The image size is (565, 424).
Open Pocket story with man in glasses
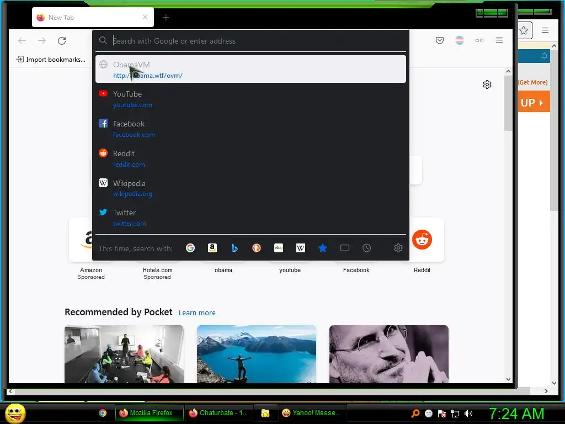click(389, 354)
